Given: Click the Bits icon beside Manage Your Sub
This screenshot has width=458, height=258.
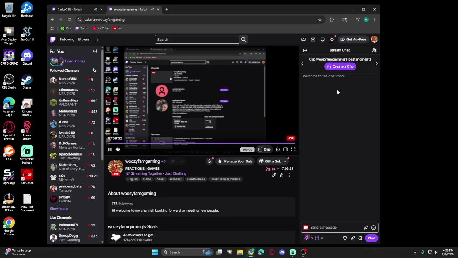Looking at the screenshot, I should [209, 161].
